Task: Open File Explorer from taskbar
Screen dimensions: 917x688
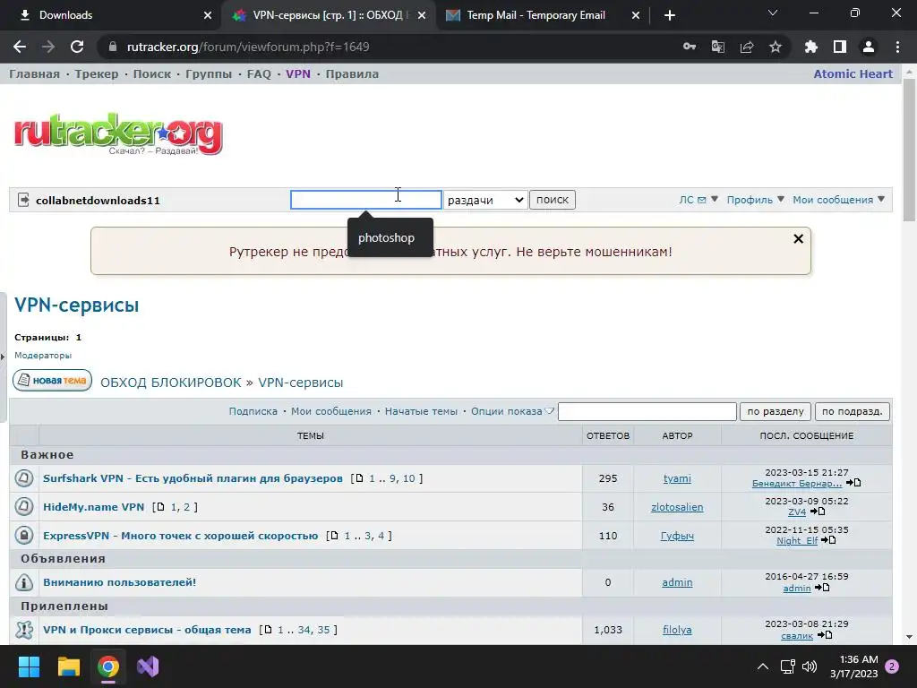Action: coord(68,666)
